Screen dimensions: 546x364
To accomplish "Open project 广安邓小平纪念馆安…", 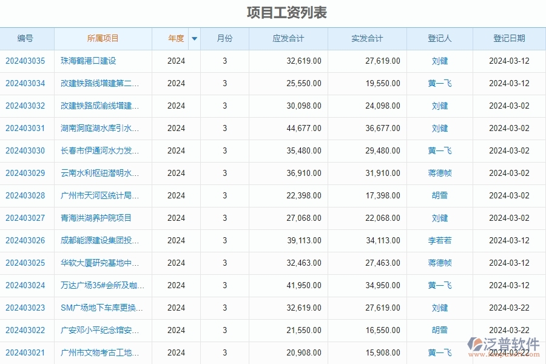I will (x=99, y=330).
